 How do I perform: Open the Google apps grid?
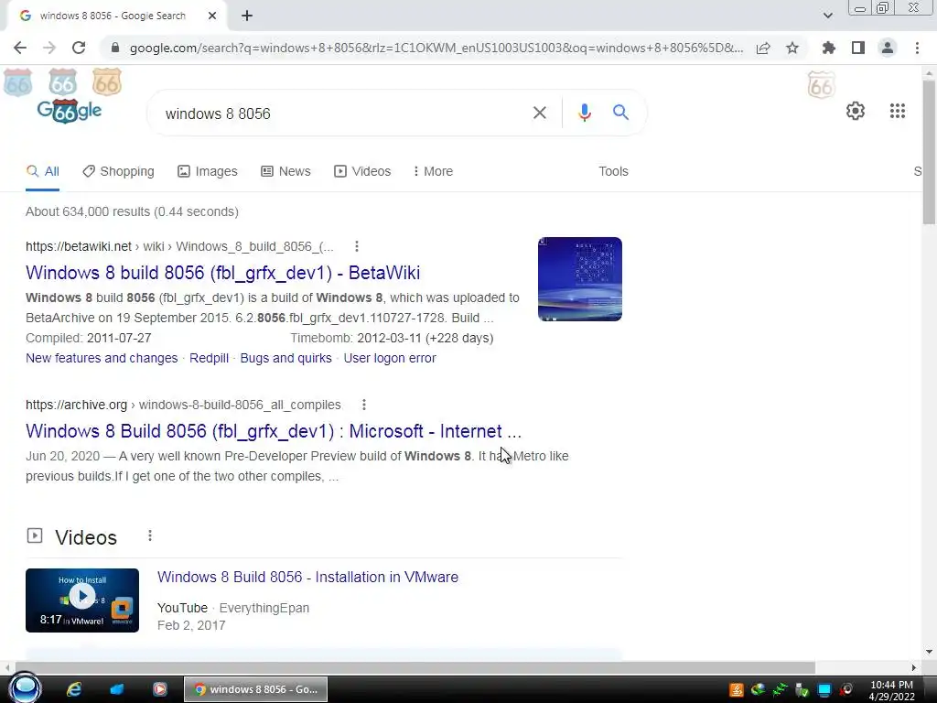897,111
